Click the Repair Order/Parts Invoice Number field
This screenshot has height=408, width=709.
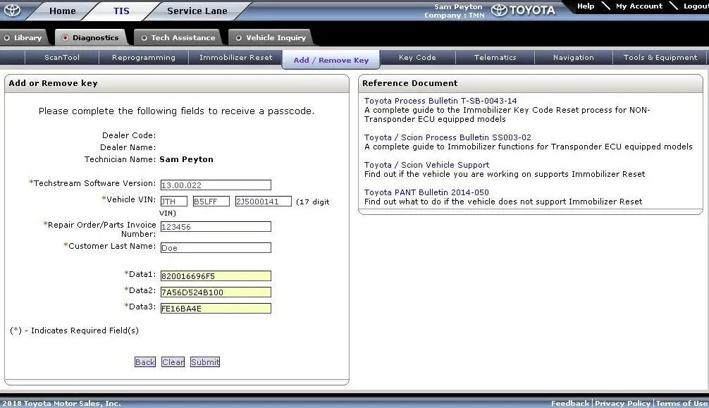(x=216, y=227)
